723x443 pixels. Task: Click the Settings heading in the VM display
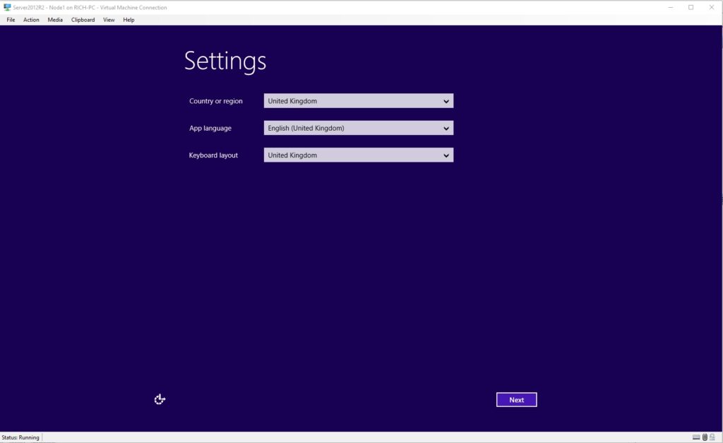(225, 61)
